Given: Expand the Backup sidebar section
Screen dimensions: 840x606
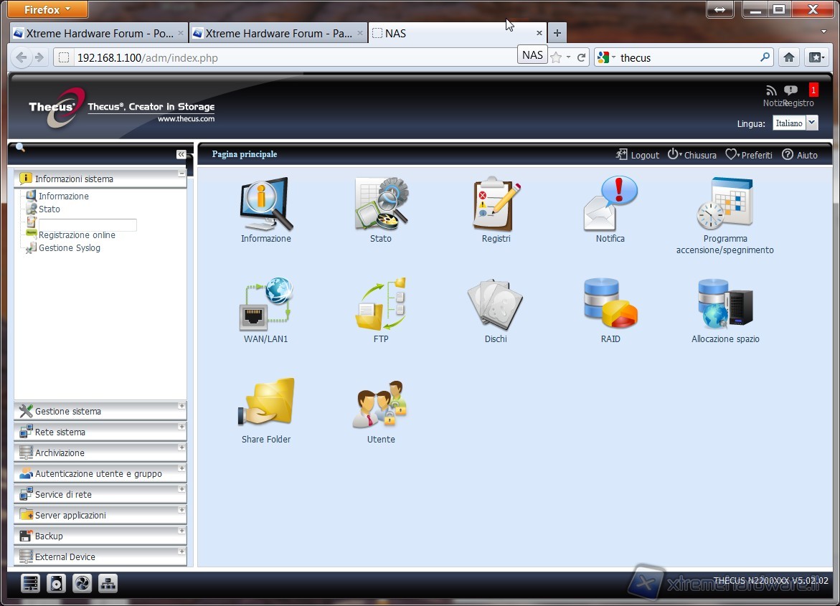Looking at the screenshot, I should [49, 536].
